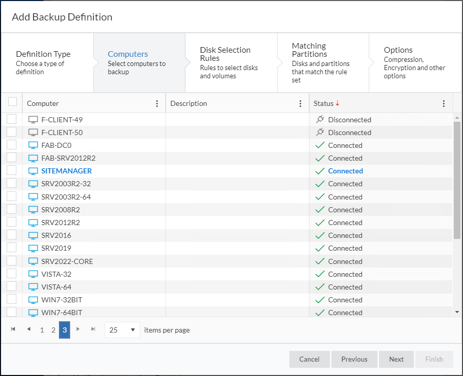Tick the checkbox for SRV2016

(12, 235)
